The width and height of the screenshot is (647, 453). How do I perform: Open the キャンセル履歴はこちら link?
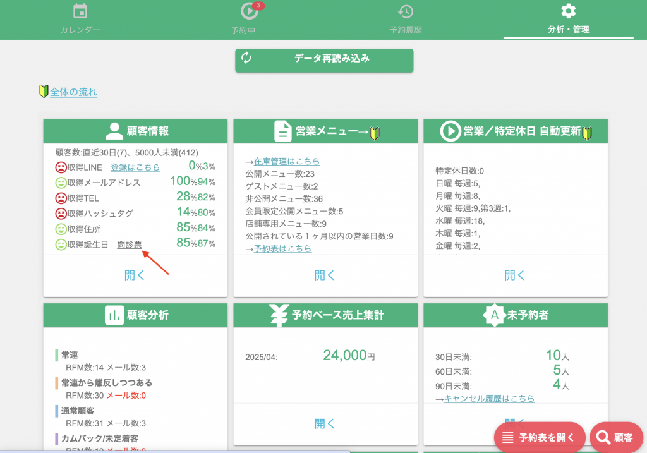489,399
